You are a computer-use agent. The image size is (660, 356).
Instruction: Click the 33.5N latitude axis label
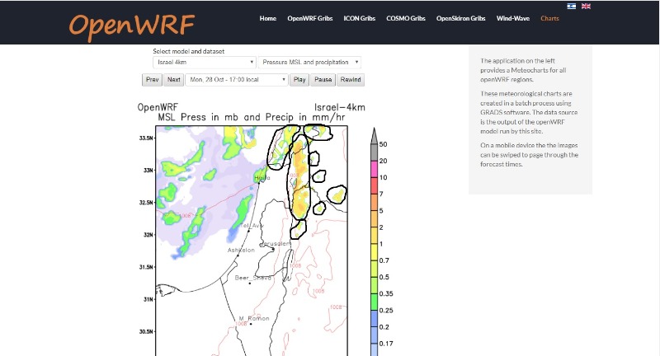pyautogui.click(x=146, y=138)
